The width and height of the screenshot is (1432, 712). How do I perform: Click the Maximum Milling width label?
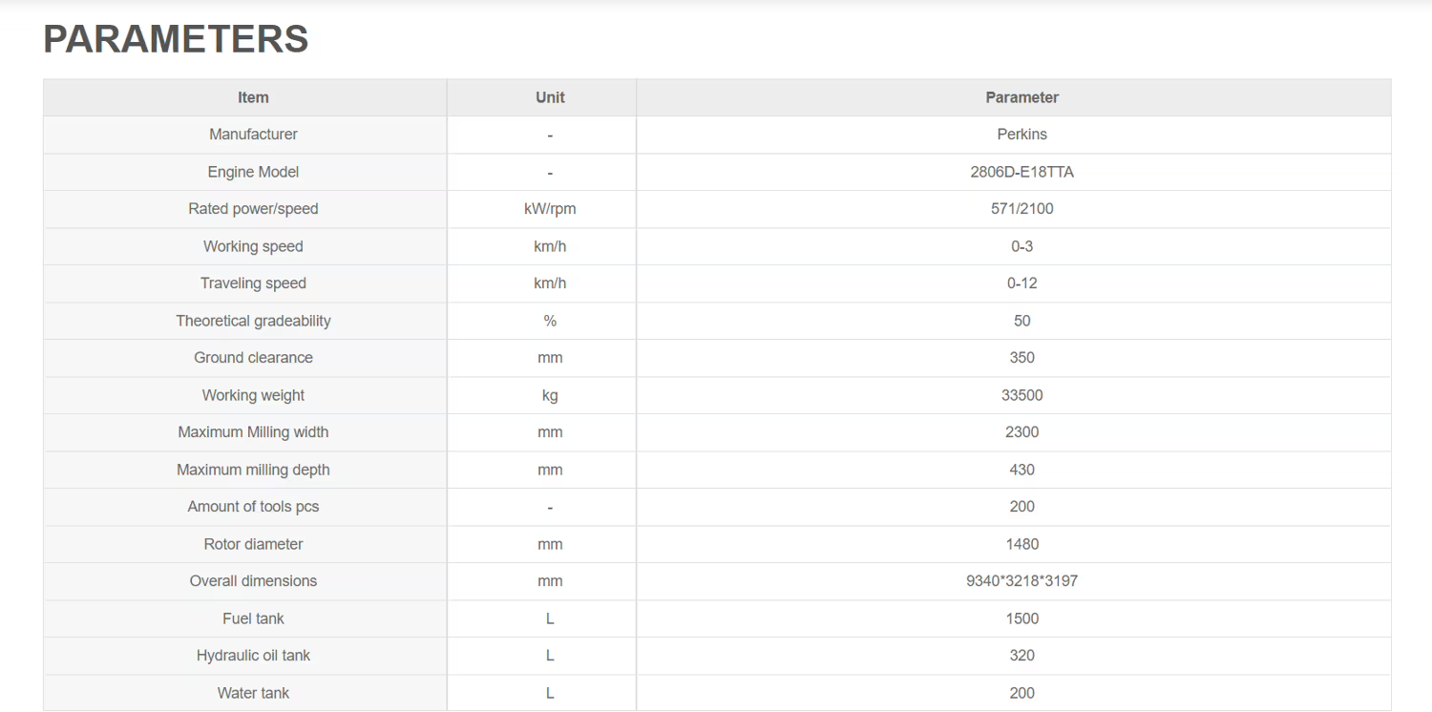253,432
